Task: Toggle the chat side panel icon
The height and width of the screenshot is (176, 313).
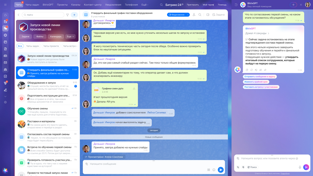Action: [208, 15]
